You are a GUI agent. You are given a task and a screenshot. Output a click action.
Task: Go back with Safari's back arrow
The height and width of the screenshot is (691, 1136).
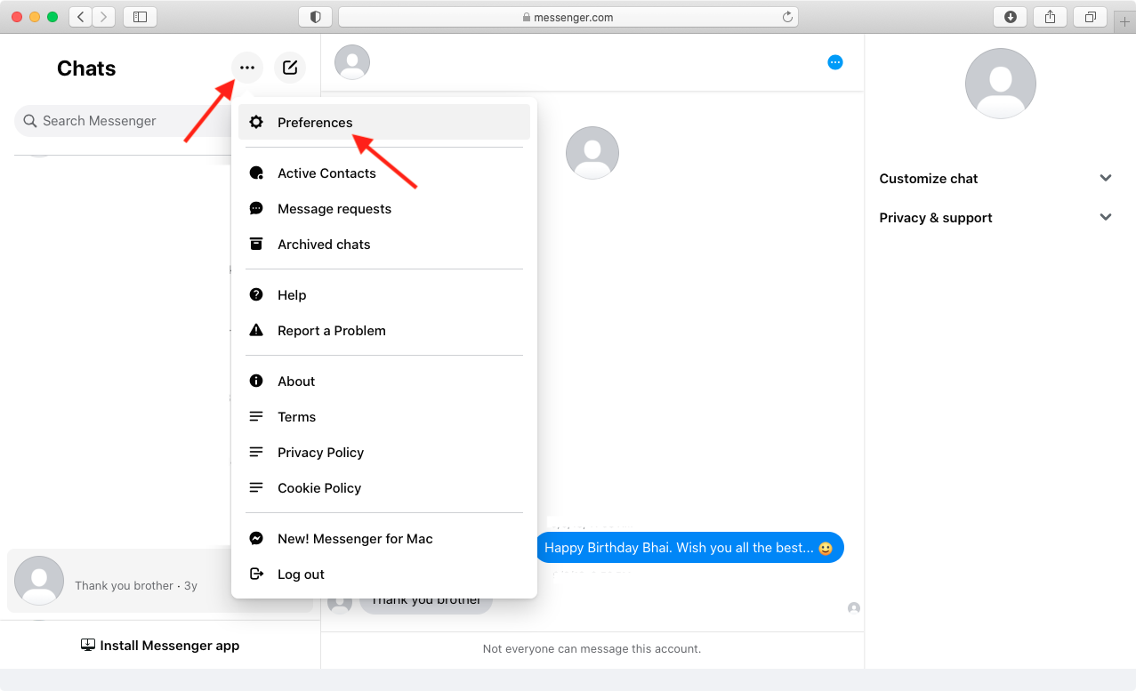click(81, 17)
